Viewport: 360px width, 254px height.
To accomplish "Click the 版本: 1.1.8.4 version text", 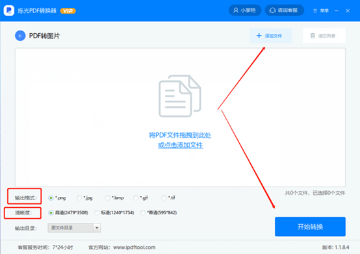I will coord(336,248).
